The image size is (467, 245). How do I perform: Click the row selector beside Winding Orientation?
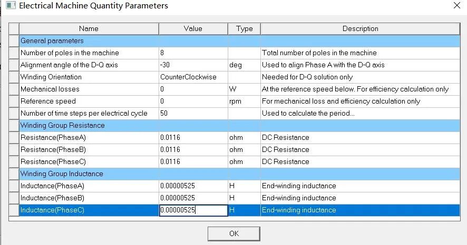(x=14, y=77)
